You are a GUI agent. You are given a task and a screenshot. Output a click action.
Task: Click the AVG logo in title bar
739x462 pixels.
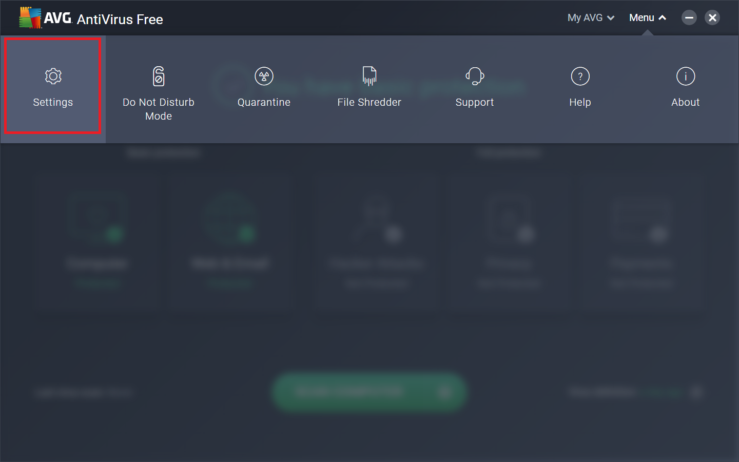31,18
